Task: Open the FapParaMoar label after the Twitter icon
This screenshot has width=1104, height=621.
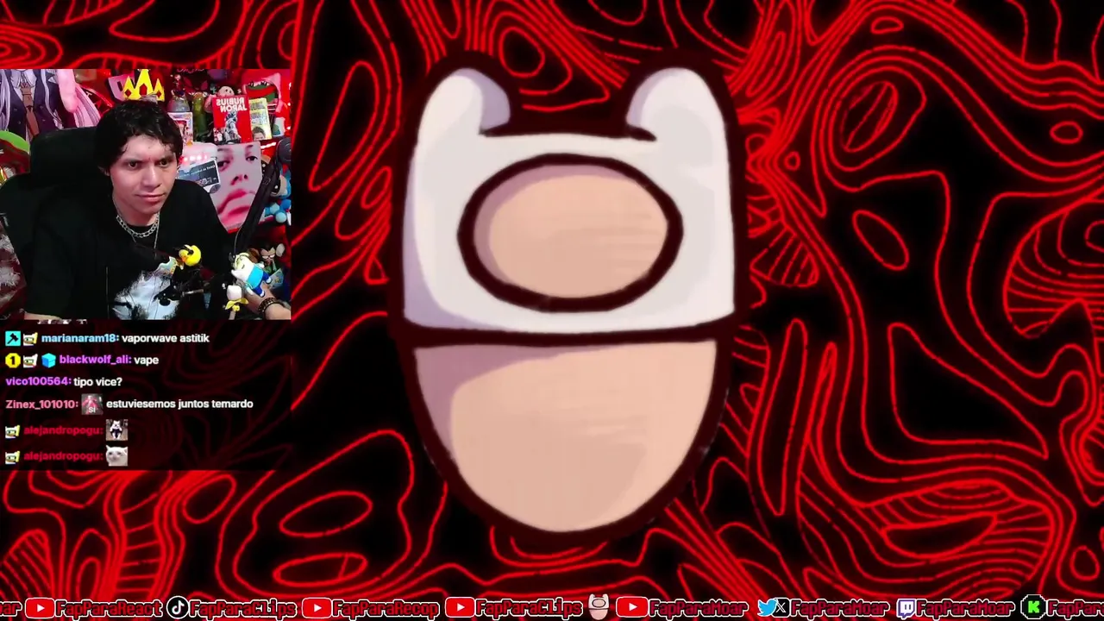Action: coord(839,608)
